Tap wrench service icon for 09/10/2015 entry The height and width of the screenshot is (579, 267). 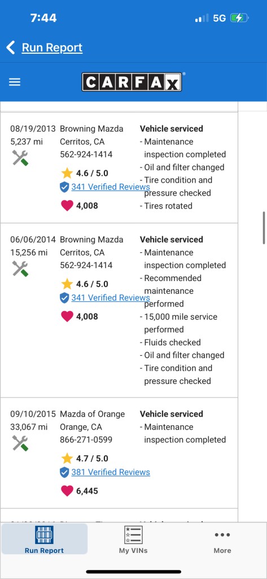pyautogui.click(x=20, y=443)
